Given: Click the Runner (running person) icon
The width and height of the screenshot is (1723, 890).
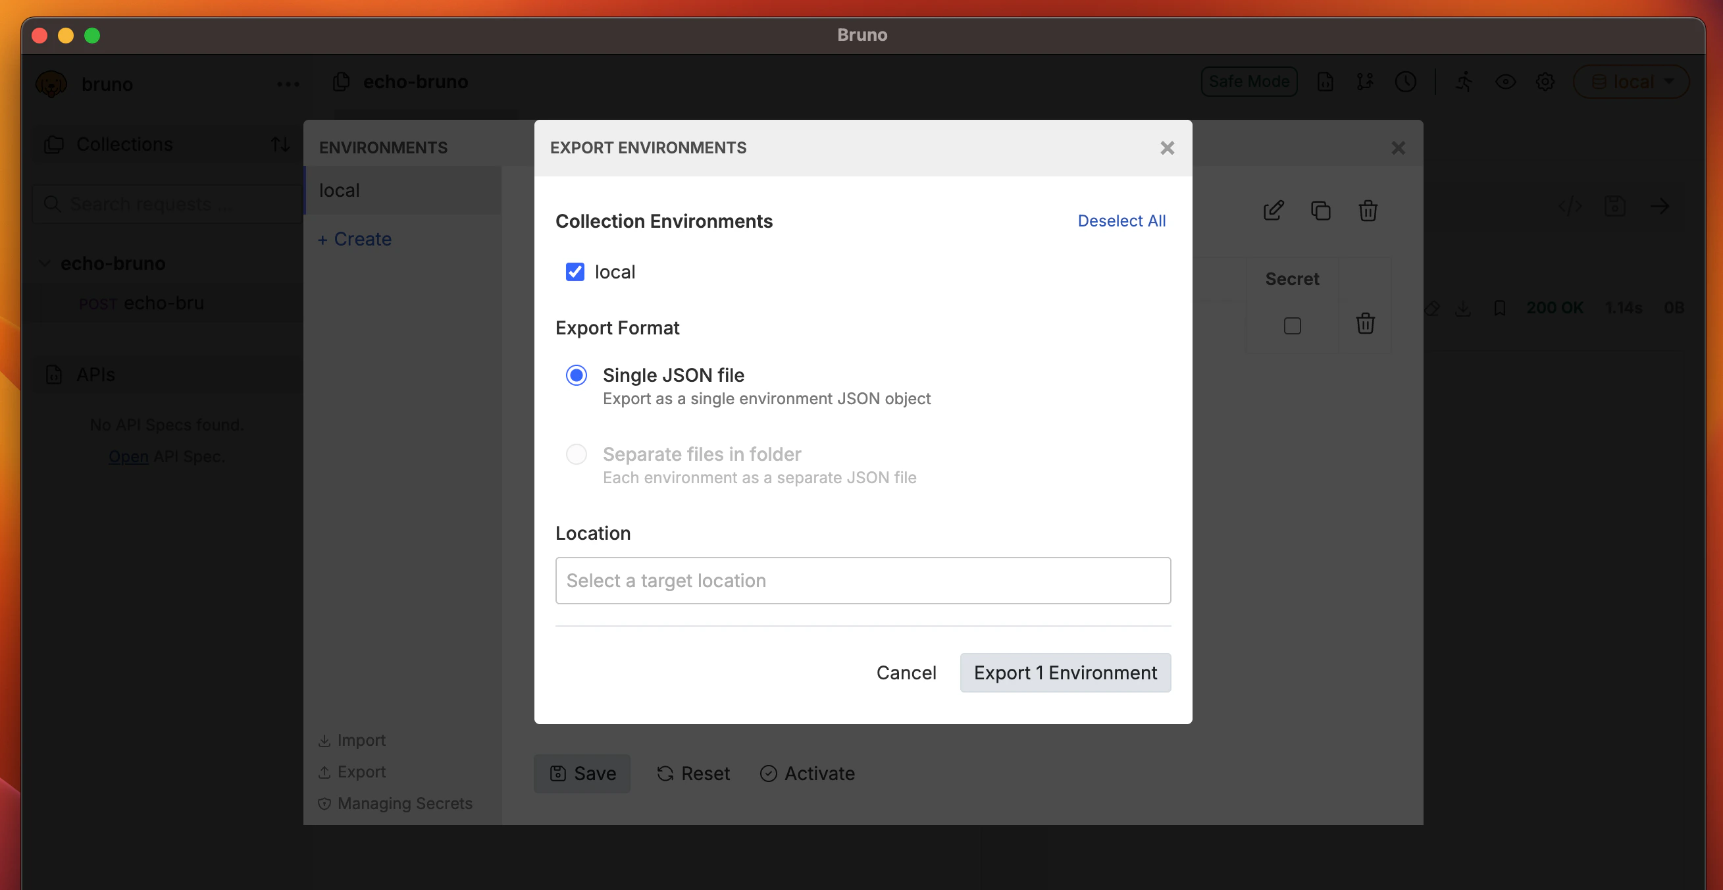Looking at the screenshot, I should click(1464, 82).
